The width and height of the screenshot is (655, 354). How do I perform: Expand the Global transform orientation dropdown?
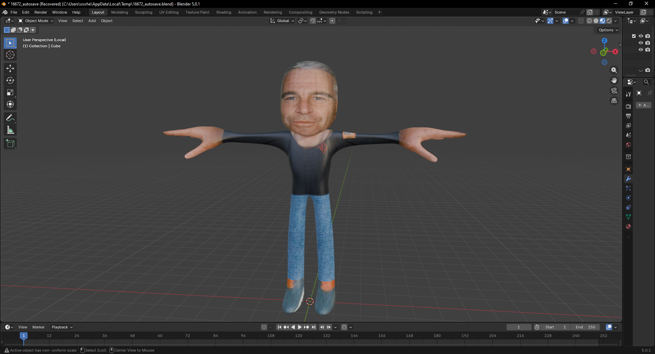tap(282, 21)
